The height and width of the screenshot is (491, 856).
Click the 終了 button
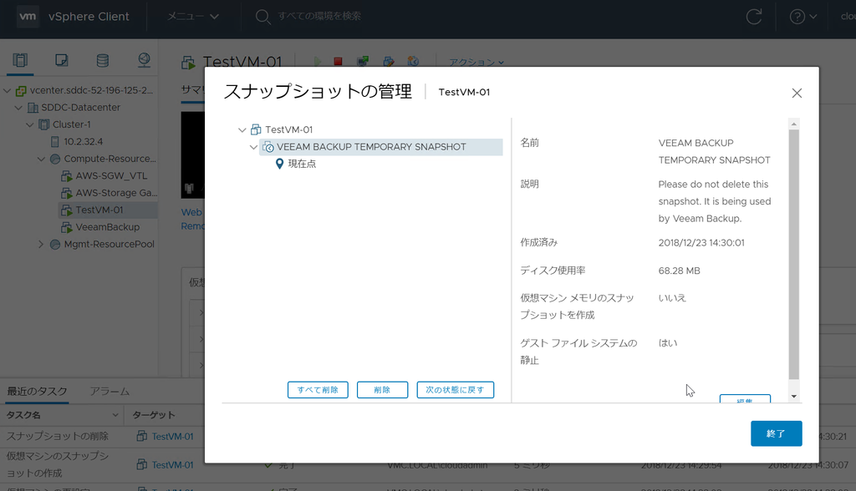(776, 433)
